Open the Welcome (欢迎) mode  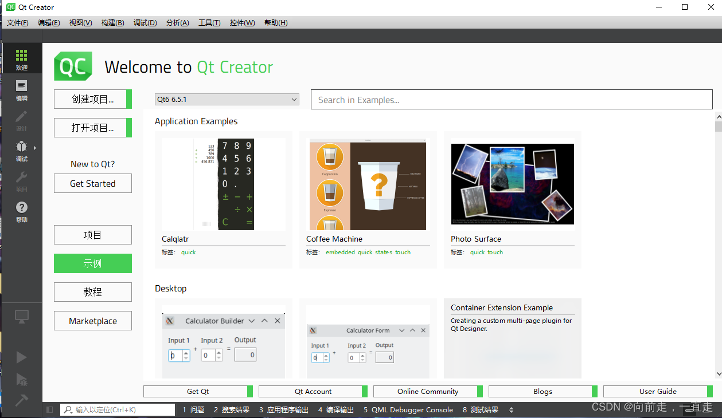point(21,59)
